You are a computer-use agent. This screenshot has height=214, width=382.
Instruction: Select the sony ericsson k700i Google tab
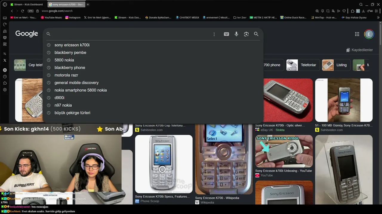point(66,4)
